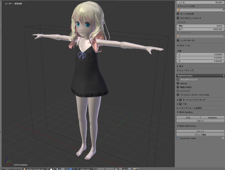Click the XYZ axis gizmo in the viewport corner
Screen dimensions: 225x170
coord(8,160)
